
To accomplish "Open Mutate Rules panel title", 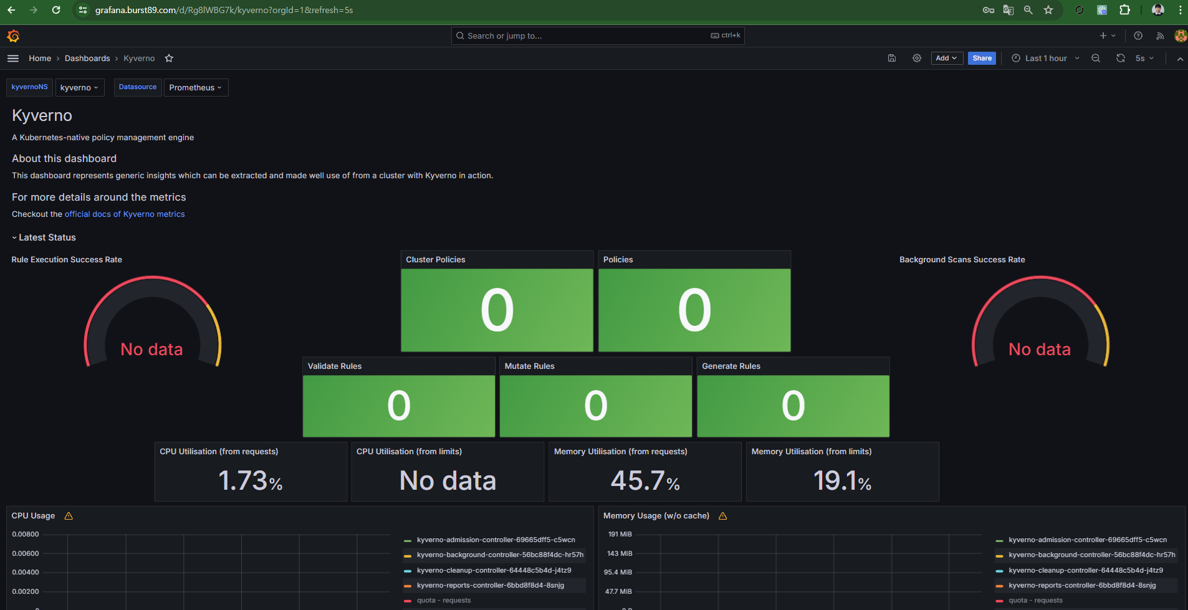I will [529, 366].
